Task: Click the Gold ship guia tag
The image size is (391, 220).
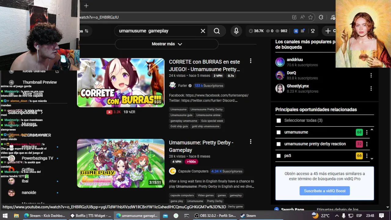Action: pyautogui.click(x=179, y=126)
